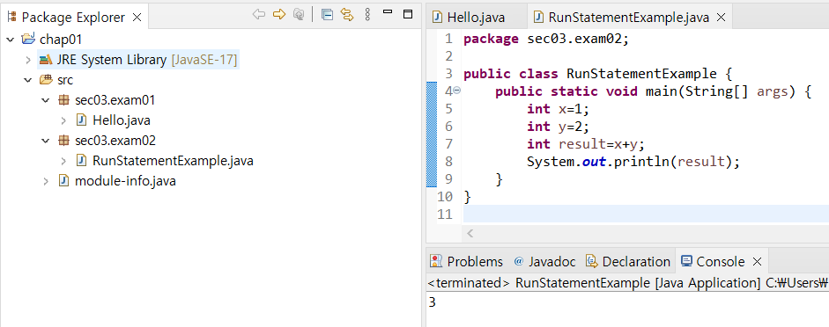Click editor horizontal scrollbar left arrow
Image resolution: width=829 pixels, height=327 pixels.
click(470, 233)
